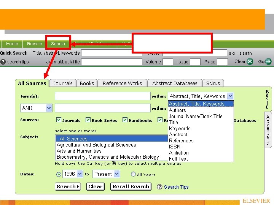Viewport: 274px width, 205px height.
Task: Switch to the Advanced vertical tab
Action: point(268,130)
